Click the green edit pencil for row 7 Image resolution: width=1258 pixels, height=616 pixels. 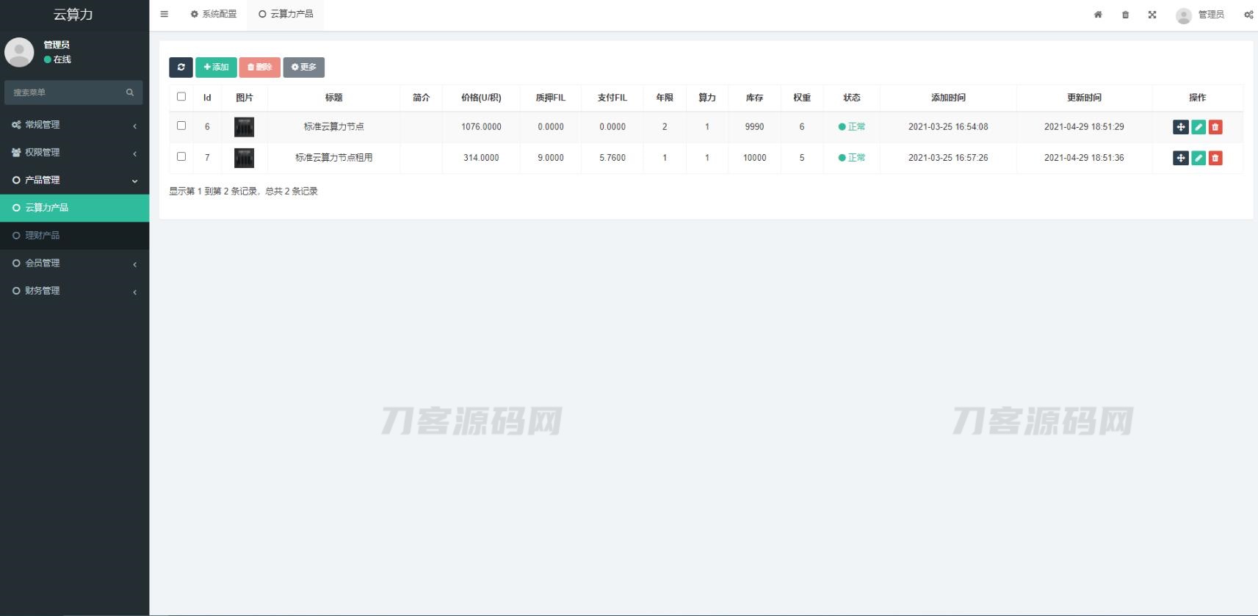(1198, 158)
